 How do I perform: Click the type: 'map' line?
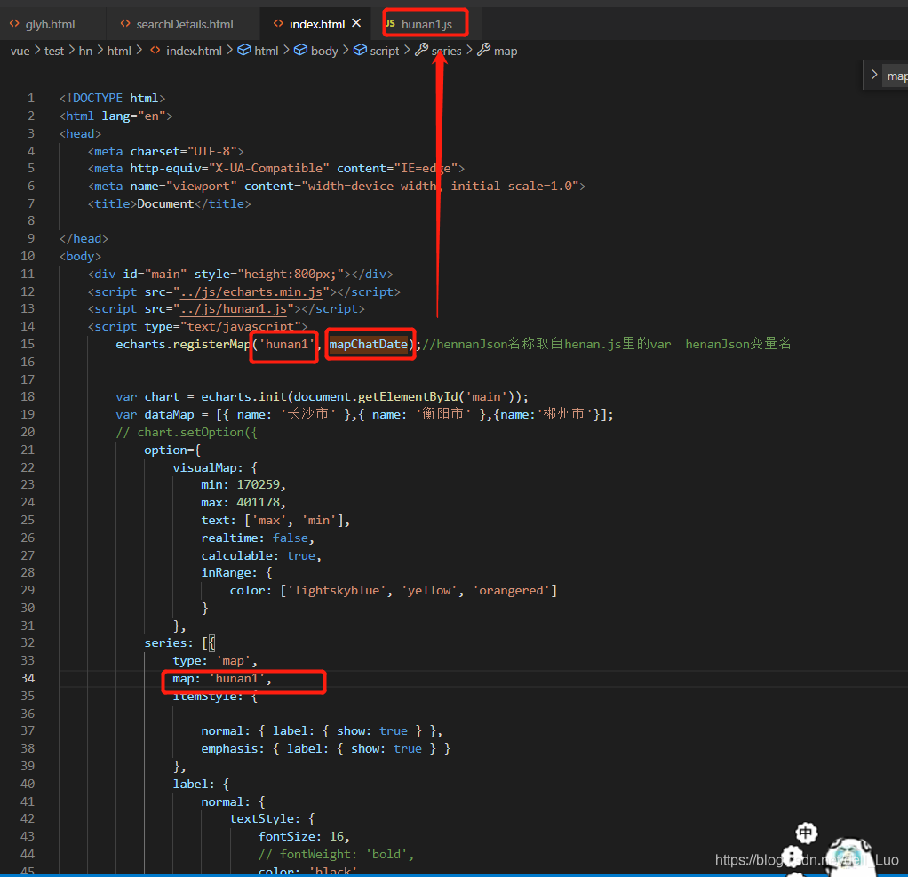(x=215, y=661)
